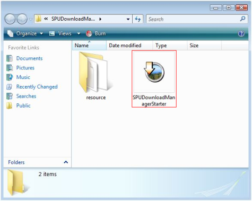Open Public in Favorite Links
The width and height of the screenshot is (252, 201).
(23, 106)
